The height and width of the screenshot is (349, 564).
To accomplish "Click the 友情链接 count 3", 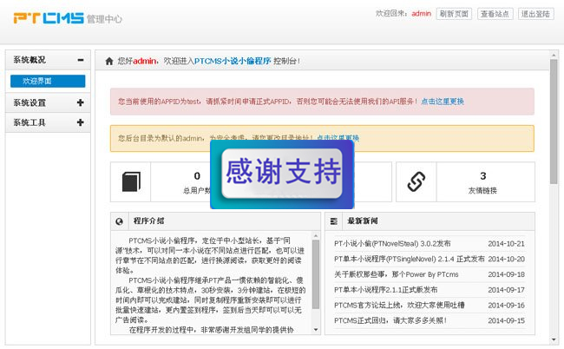I will tap(483, 176).
